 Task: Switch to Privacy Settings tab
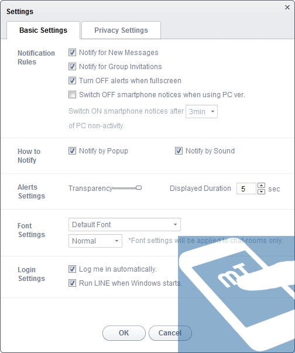pyautogui.click(x=121, y=30)
